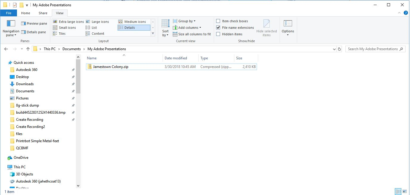This screenshot has width=410, height=195.
Task: Click Documents in the breadcrumb path
Action: click(71, 49)
